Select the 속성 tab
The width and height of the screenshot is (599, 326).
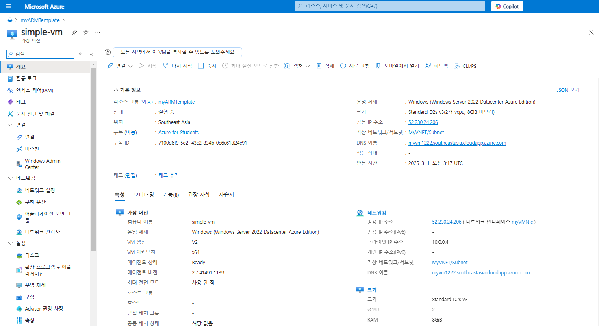click(x=119, y=195)
